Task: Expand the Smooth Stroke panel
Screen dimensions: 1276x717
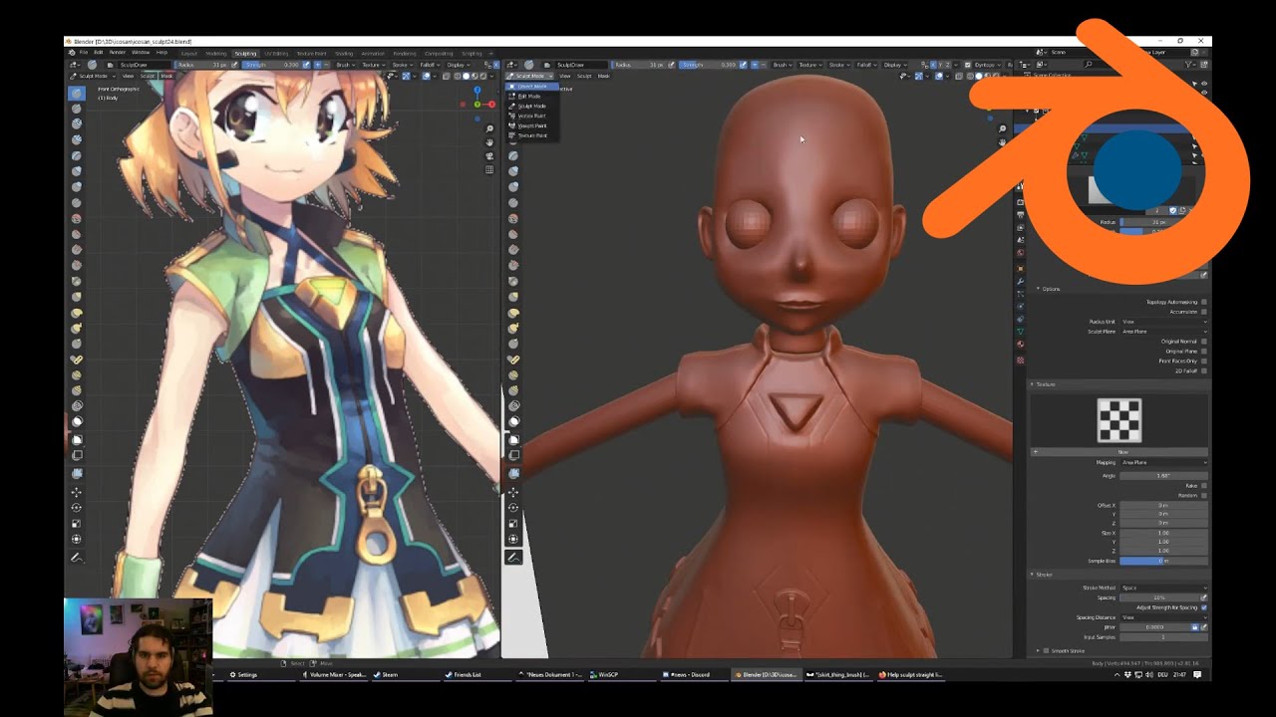Action: tap(1038, 651)
